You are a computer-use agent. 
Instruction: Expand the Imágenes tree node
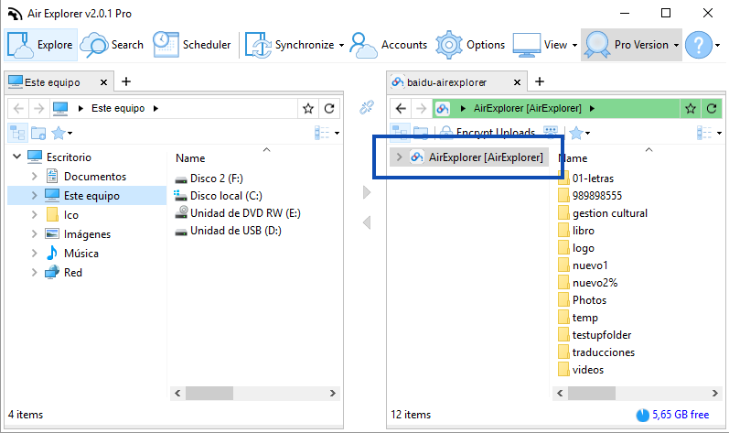click(x=35, y=234)
